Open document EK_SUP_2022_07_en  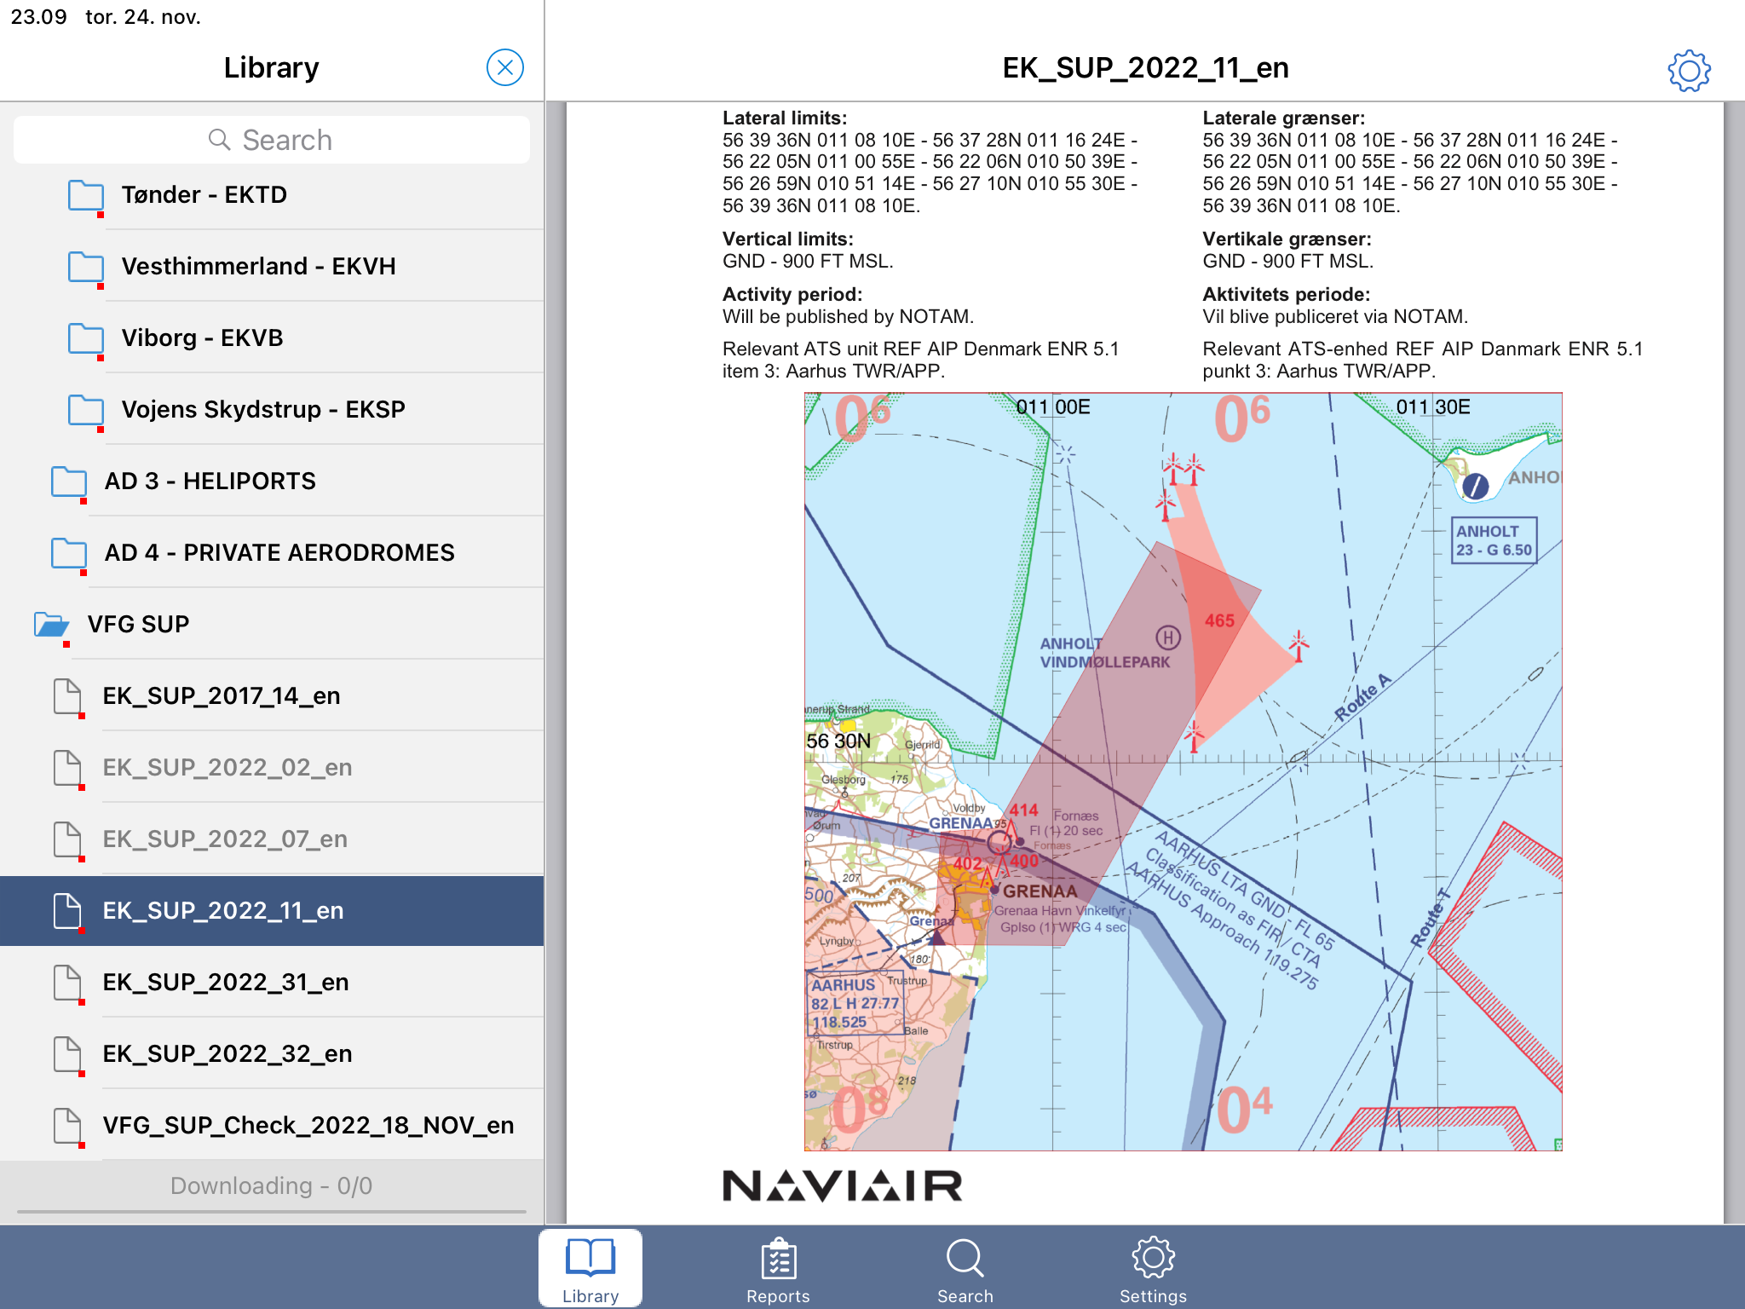point(272,839)
